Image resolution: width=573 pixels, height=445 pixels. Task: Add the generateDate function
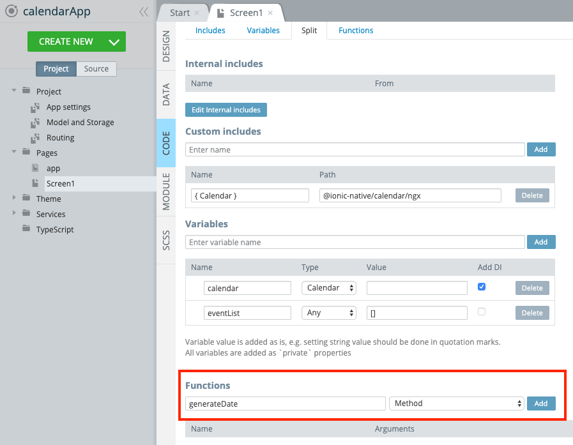pos(541,404)
